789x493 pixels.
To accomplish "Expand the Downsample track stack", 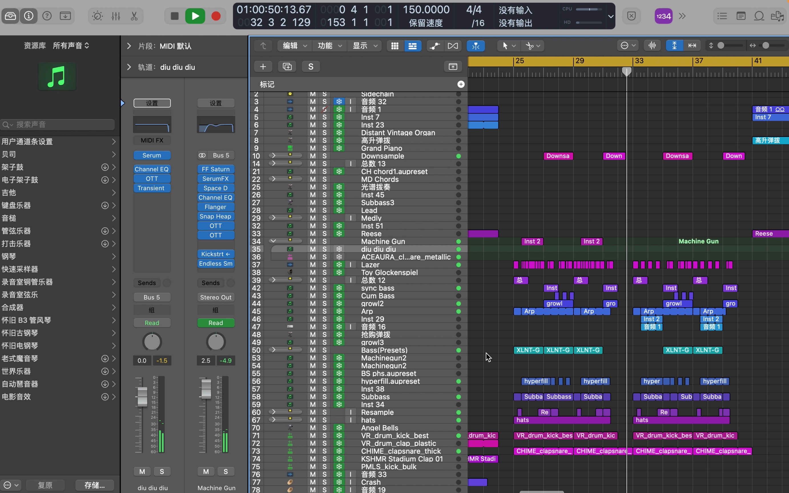I will pos(274,155).
